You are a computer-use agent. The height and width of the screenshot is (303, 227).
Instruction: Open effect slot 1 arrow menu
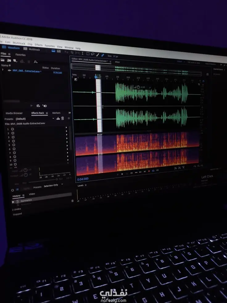click(x=66, y=127)
